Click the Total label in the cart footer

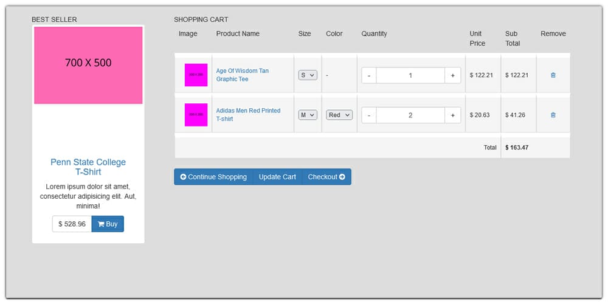coord(489,148)
